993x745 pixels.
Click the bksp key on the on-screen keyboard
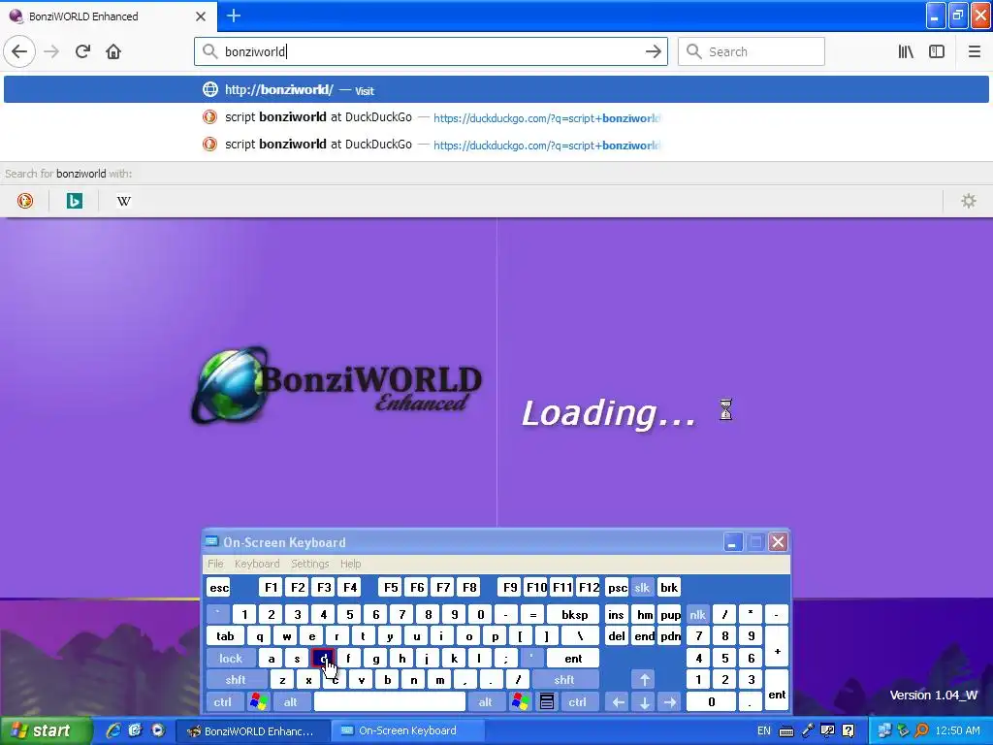[574, 614]
